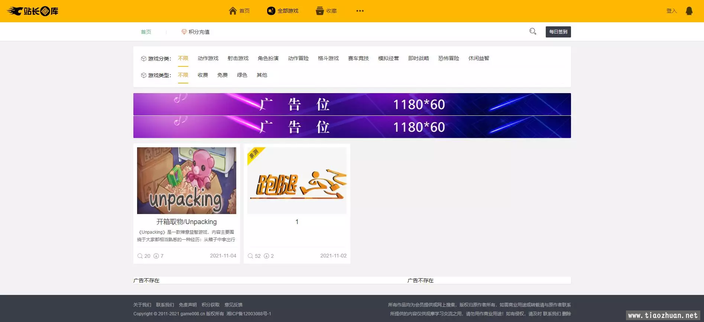Open the 跑腿 game thumbnail
Screen dimensions: 704x322
point(297,180)
